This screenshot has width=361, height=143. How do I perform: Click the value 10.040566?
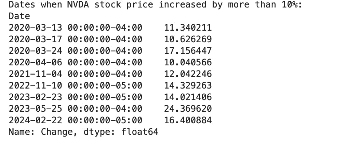tap(188, 62)
